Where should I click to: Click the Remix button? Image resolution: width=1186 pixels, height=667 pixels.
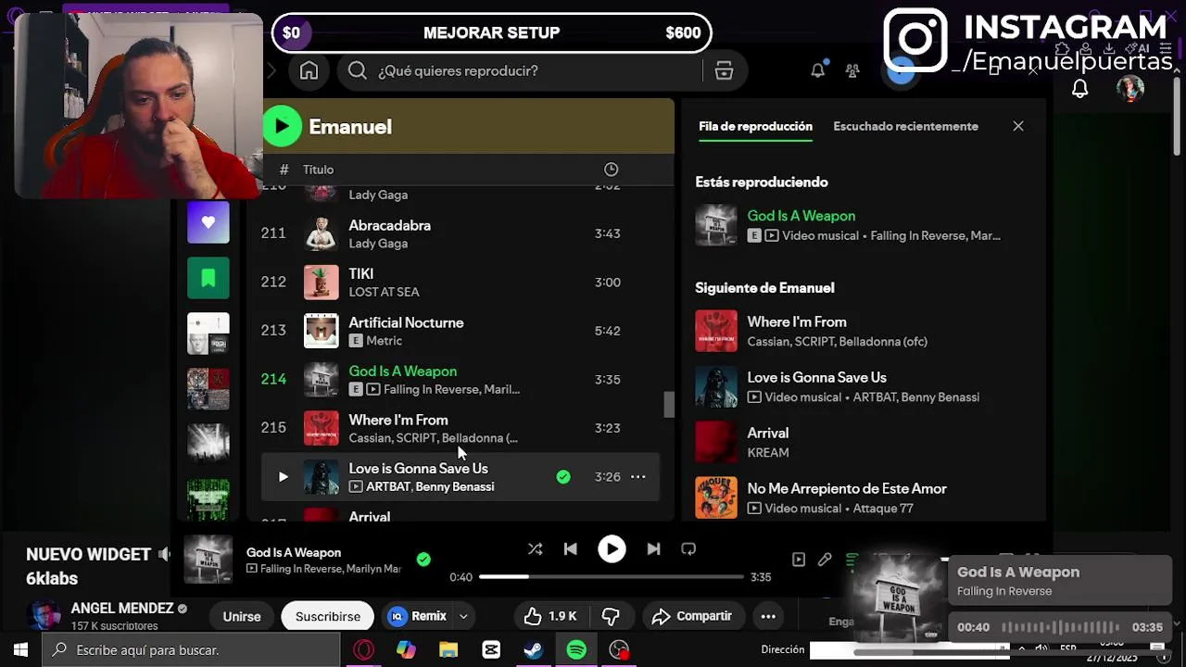(x=418, y=616)
